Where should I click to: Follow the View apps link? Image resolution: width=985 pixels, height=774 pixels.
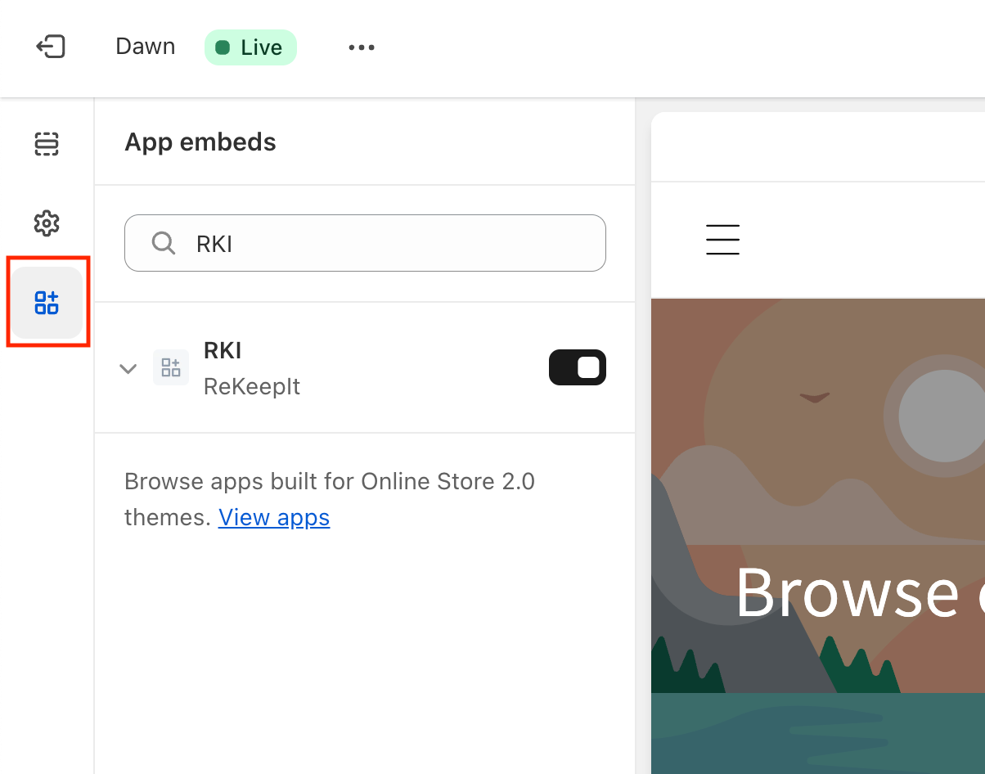point(273,517)
